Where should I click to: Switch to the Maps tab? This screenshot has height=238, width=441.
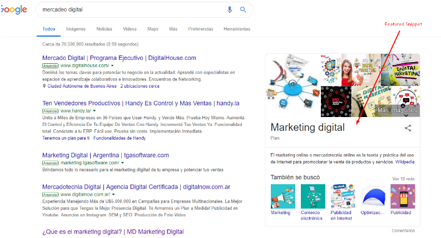pos(153,29)
